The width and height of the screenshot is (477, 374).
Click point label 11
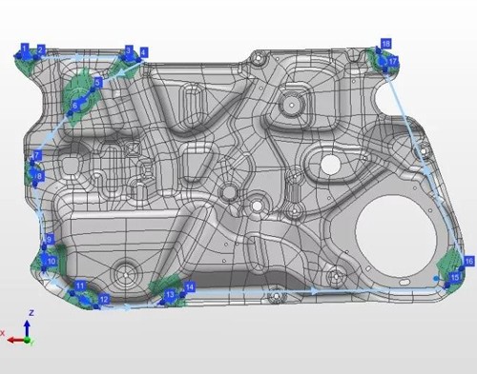coord(80,285)
